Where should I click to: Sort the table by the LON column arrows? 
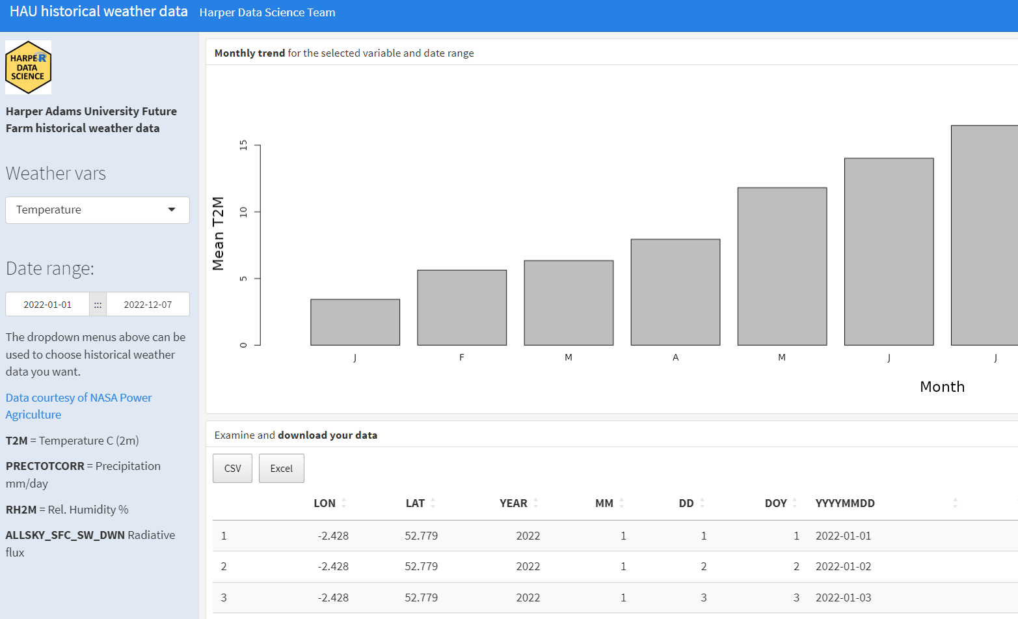[345, 502]
